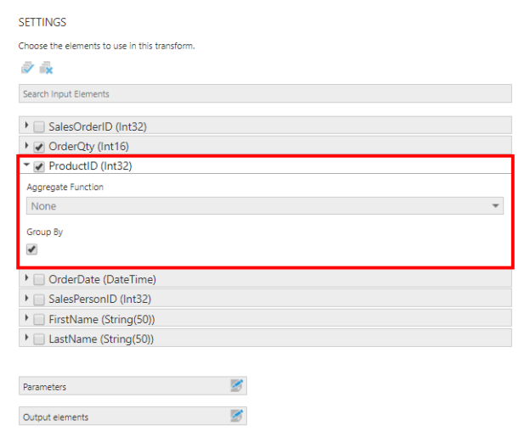Screen dimensions: 530x431
Task: Disable the Group By checkbox
Action: (32, 249)
